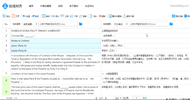Screen dimensions: 190x100
Task: Click the 在线对齐 logo
Action: point(12,6)
